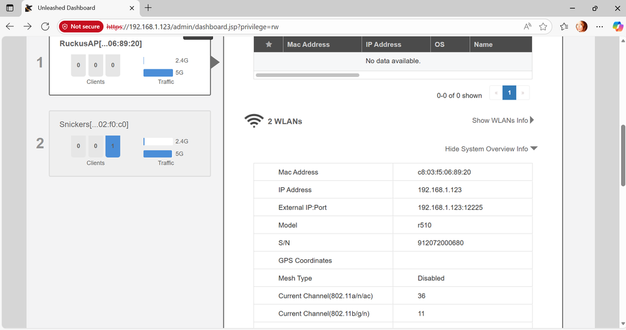Select the Unleashed Dashboard tab
Viewport: 626px width, 330px height.
tap(80, 8)
